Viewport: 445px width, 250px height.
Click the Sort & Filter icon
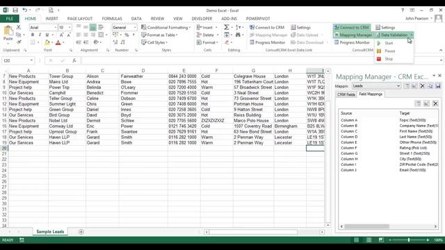tap(238, 27)
